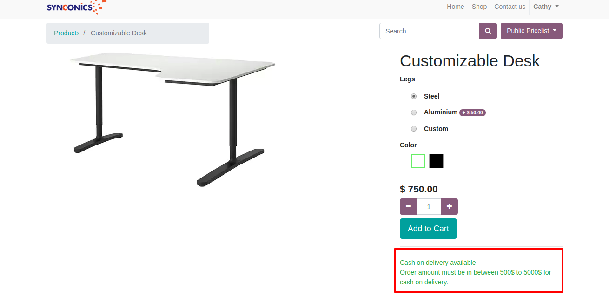Click the desk product image
The image size is (609, 296).
coord(172,118)
